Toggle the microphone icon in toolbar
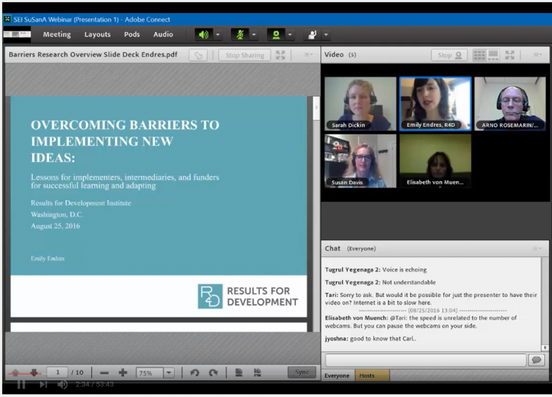The height and width of the screenshot is (397, 552). (x=239, y=34)
